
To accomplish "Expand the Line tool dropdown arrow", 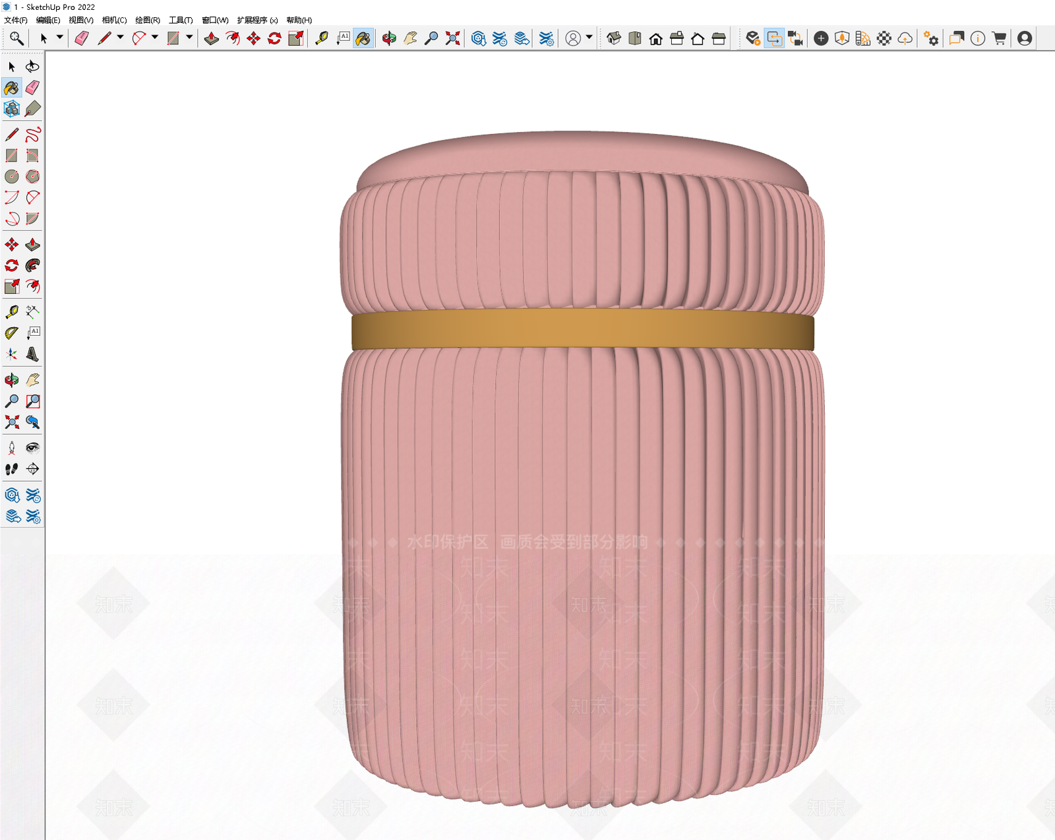I will (x=120, y=37).
